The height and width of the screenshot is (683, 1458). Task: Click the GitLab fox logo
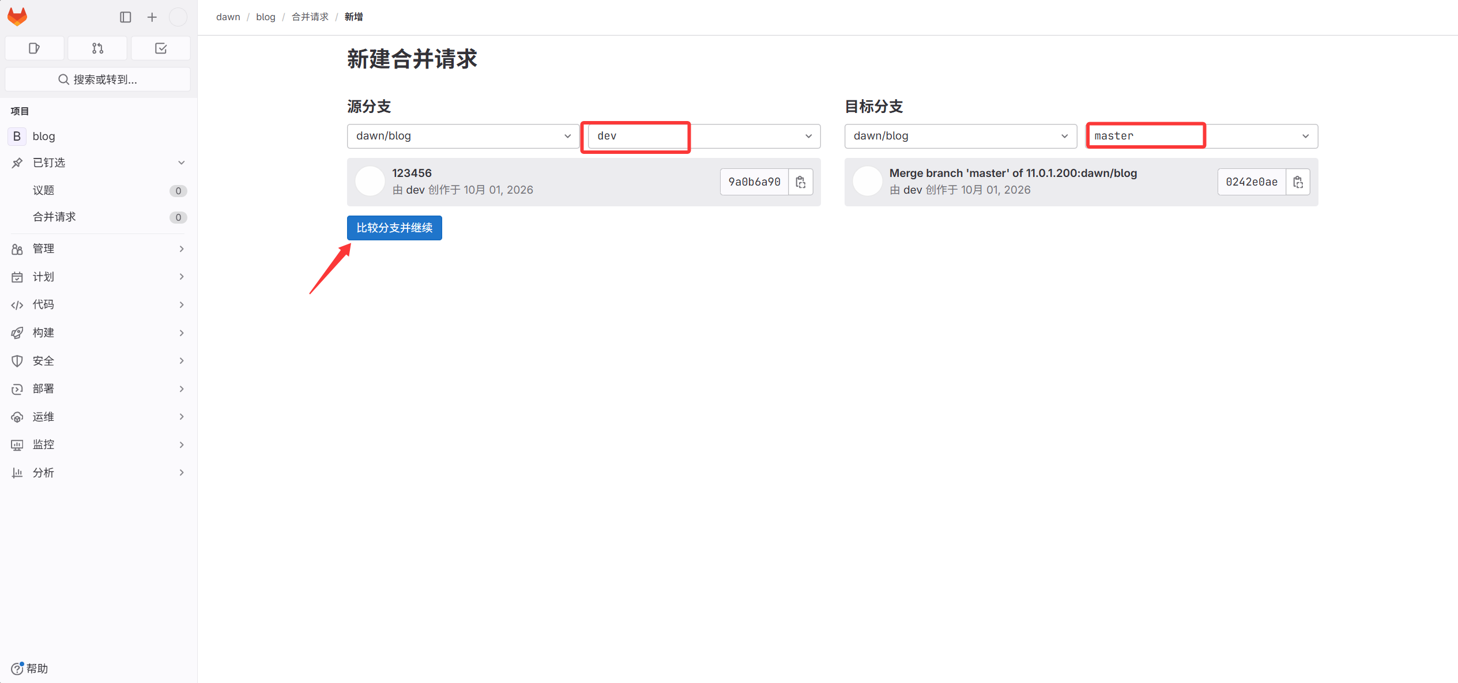point(17,17)
